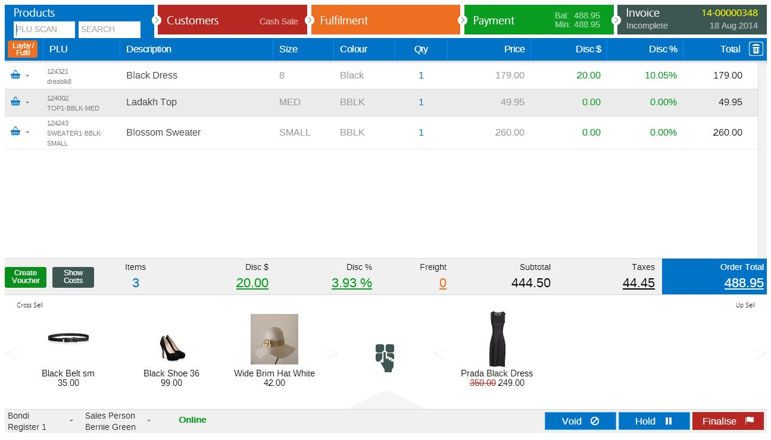Click the Create Voucher button
The image size is (771, 440).
click(25, 277)
